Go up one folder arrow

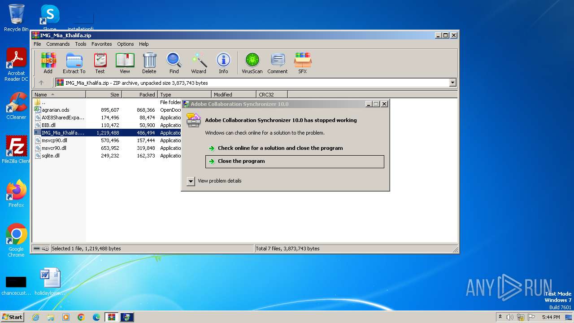click(41, 83)
